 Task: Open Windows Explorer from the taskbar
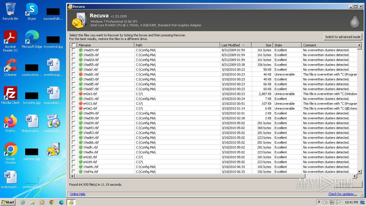click(x=32, y=202)
